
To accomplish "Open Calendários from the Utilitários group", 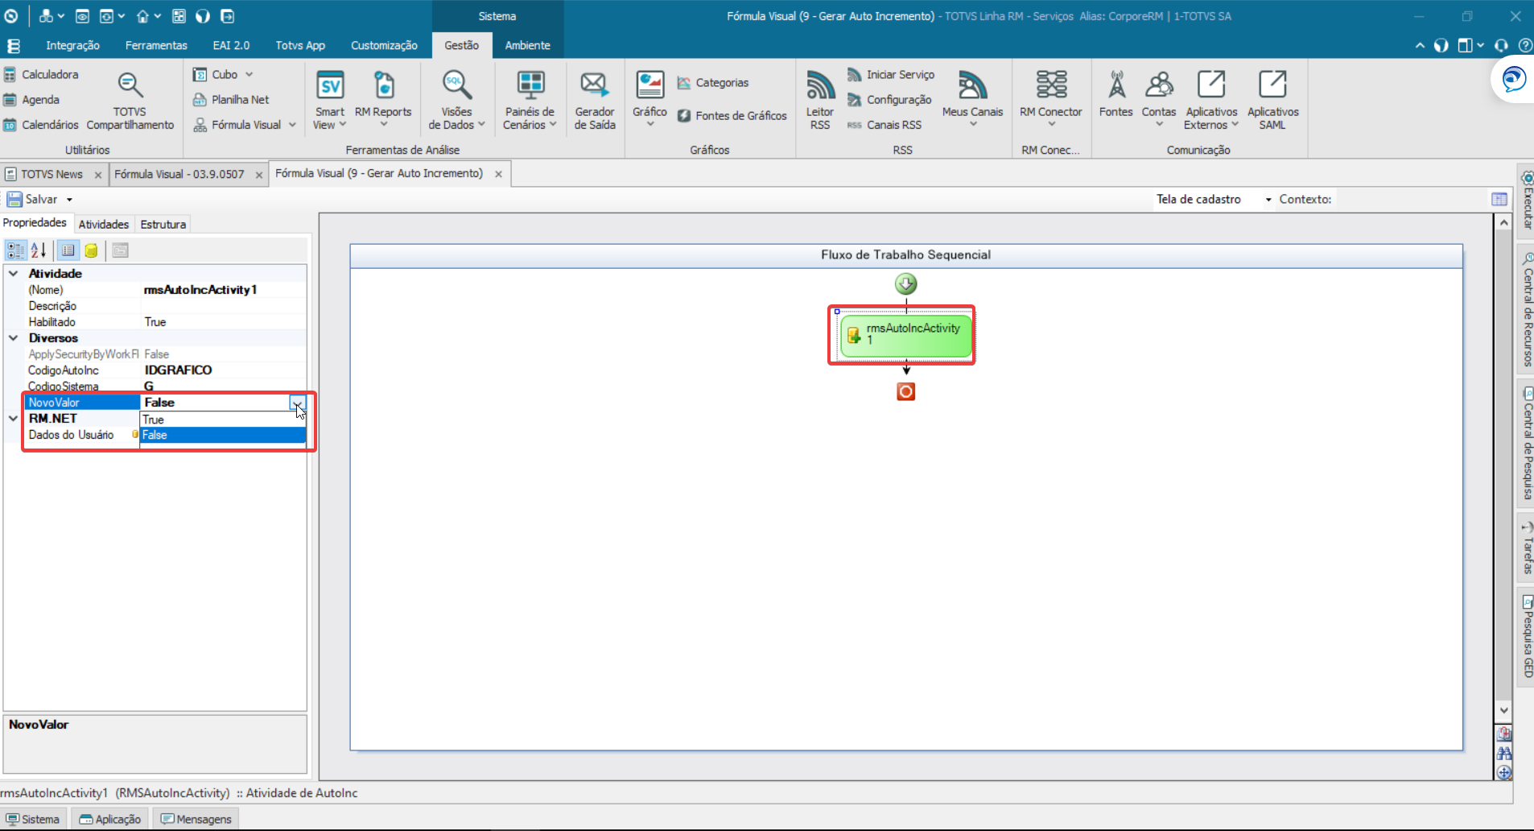I will 42,125.
